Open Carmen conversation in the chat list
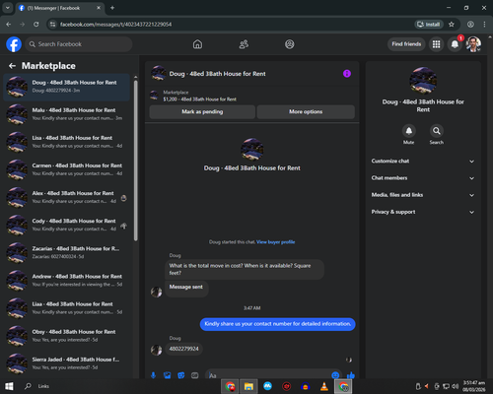The width and height of the screenshot is (493, 394). pyautogui.click(x=66, y=170)
